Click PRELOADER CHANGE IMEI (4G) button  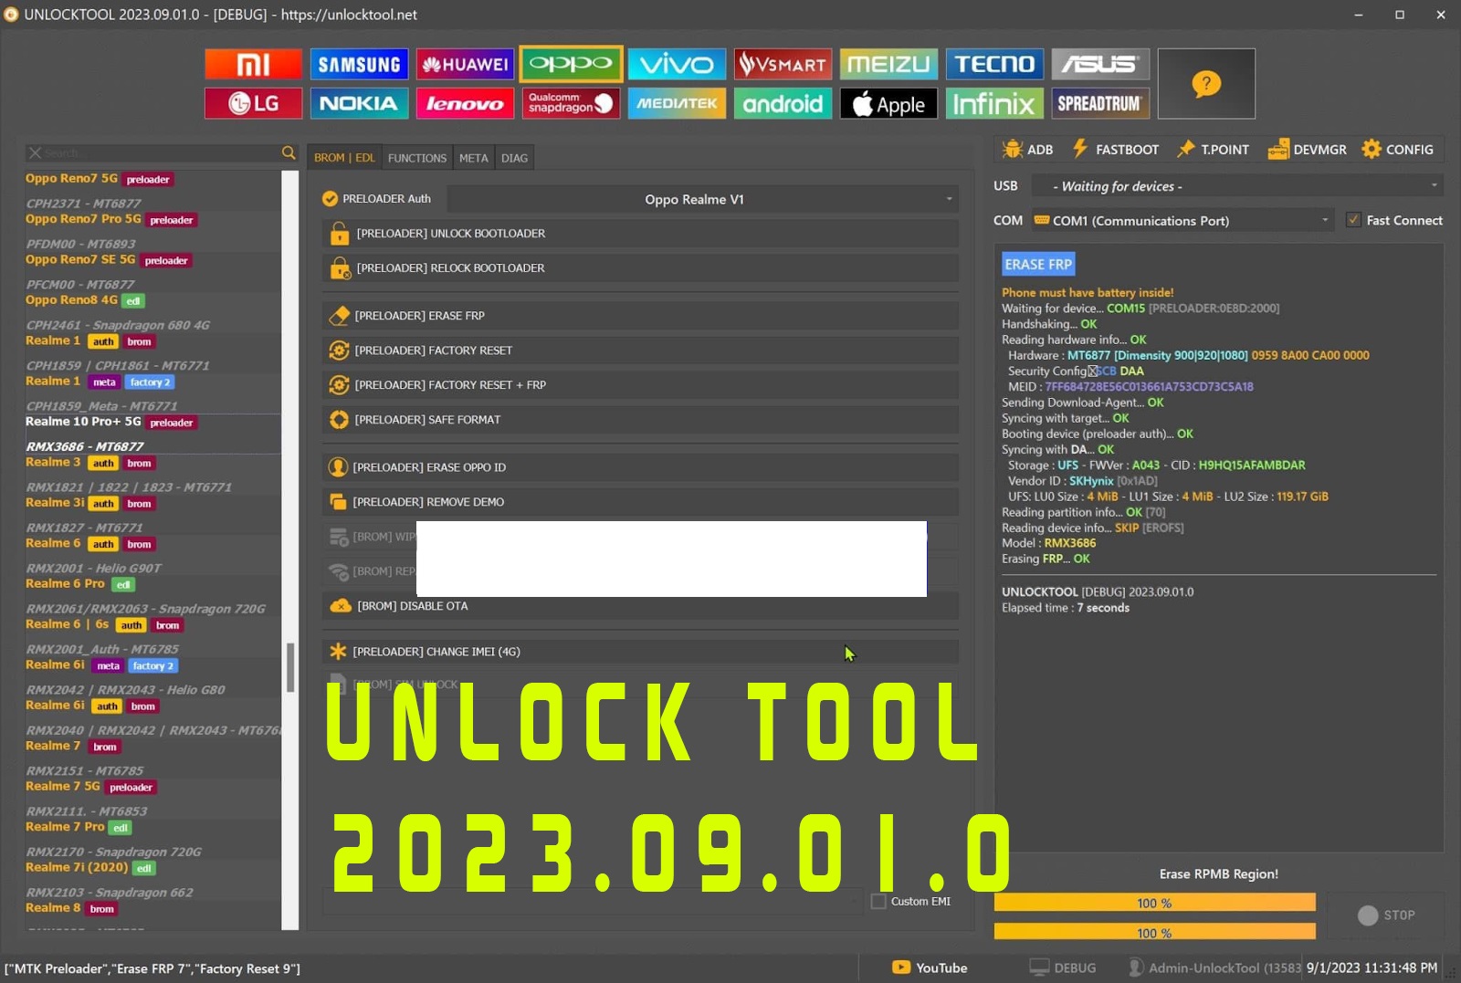click(640, 652)
